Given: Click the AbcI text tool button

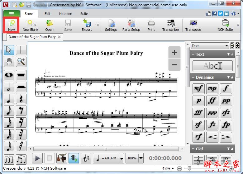Looking at the screenshot, I should pos(212,66).
